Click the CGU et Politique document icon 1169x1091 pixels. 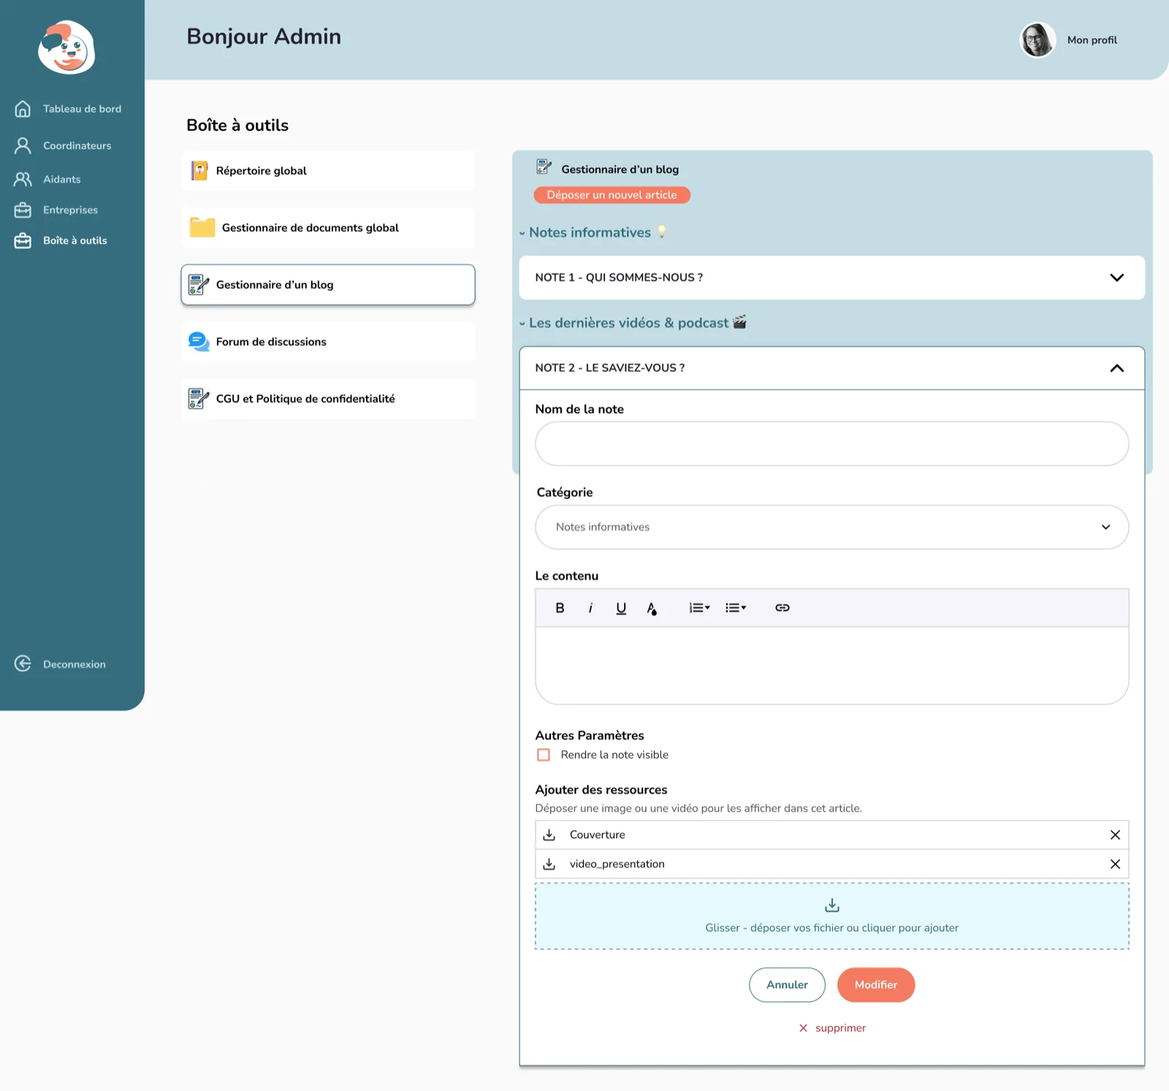tap(199, 398)
